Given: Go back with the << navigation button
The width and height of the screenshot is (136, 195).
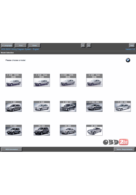Looking at the screenshot, I should [x=83, y=45].
